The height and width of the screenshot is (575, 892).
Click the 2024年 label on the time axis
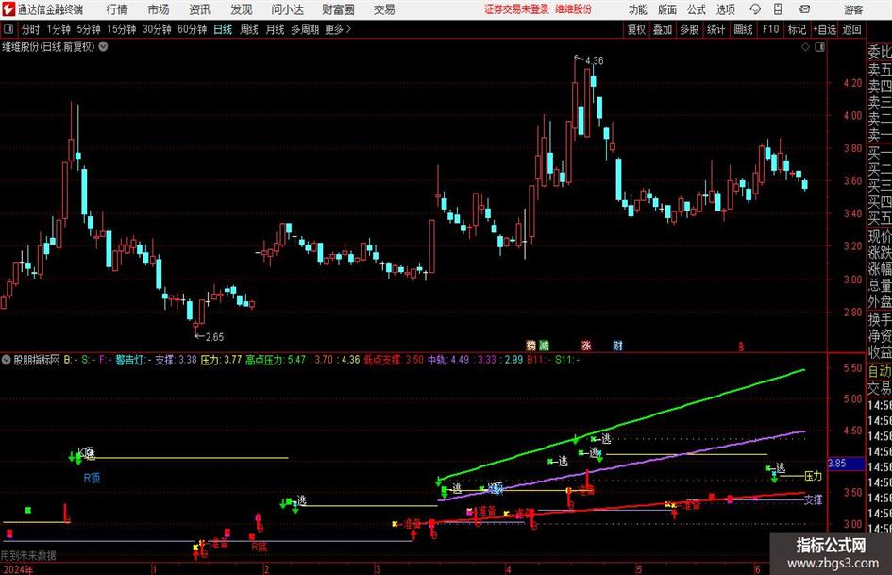click(18, 569)
